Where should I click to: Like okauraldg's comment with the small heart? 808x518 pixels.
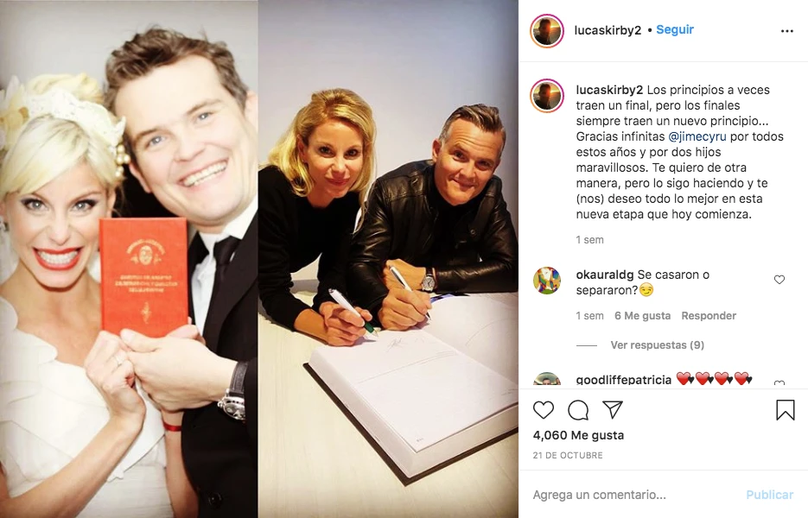pyautogui.click(x=779, y=280)
